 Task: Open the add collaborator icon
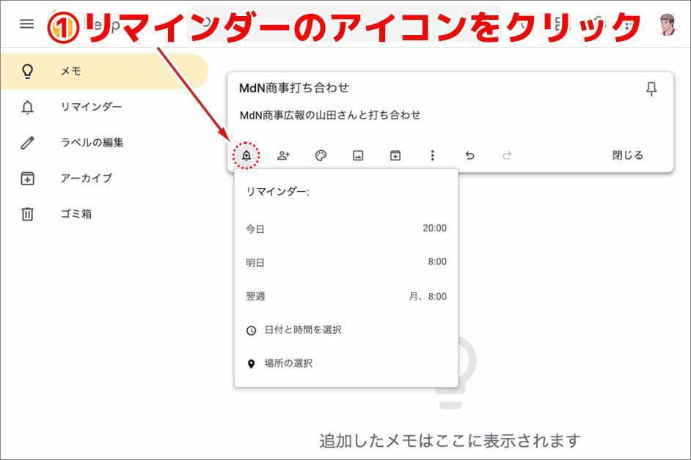284,155
